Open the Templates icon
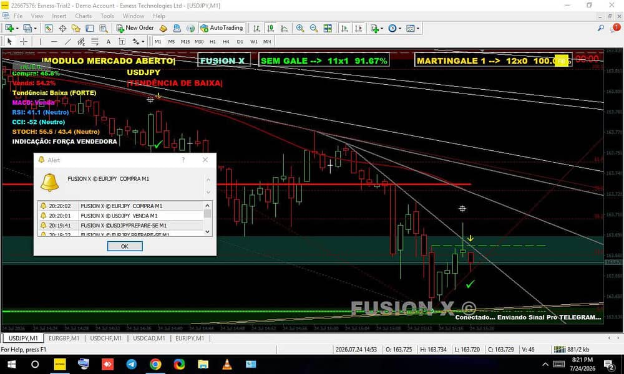The width and height of the screenshot is (624, 374). pos(411,28)
